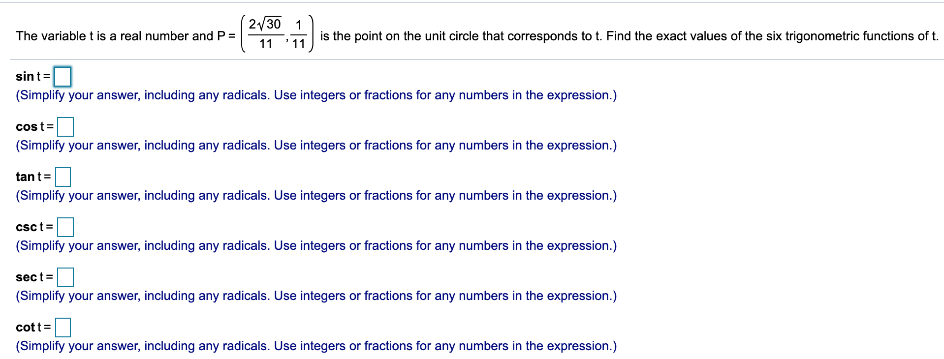Click the csc t answer box
This screenshot has height=359, width=944.
pos(66,228)
